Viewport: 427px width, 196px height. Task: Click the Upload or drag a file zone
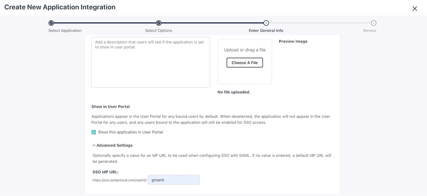245,50
